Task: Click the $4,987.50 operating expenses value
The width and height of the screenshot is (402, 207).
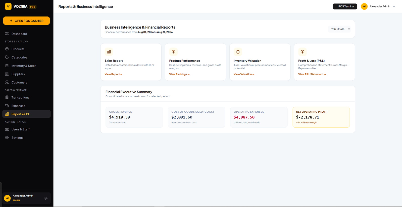Action: click(x=244, y=117)
